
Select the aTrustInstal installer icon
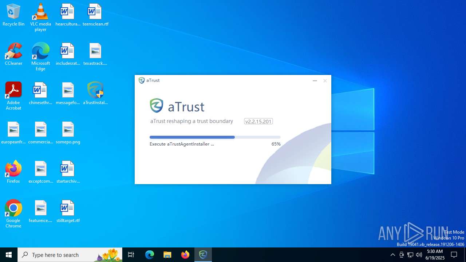click(x=95, y=94)
